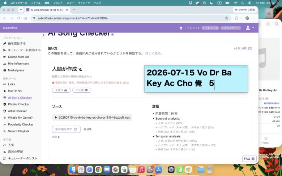Open the 詳しく見る link
The image size is (282, 176).
[x=153, y=53]
